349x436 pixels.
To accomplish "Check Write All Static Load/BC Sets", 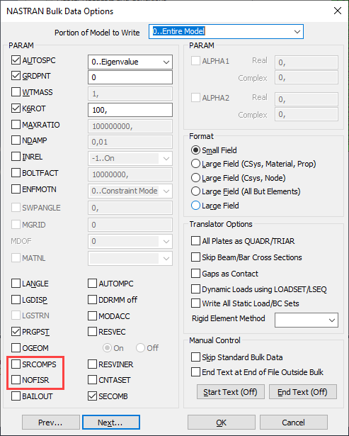I will [195, 303].
